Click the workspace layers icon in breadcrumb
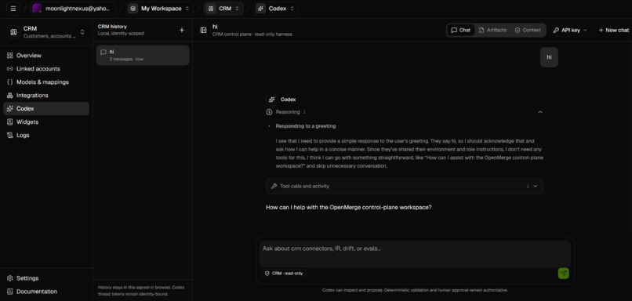 [133, 9]
